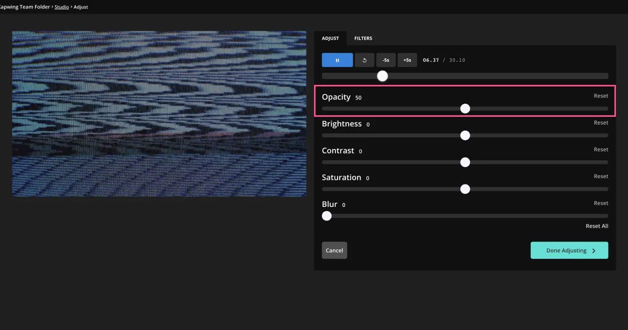
Task: Reset the Blur effect
Action: (x=600, y=203)
